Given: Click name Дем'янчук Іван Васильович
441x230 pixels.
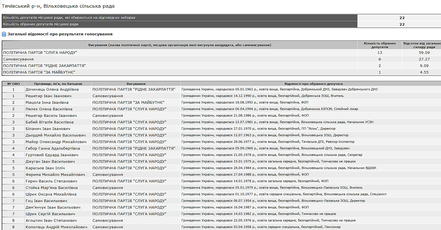Looking at the screenshot, I should 53,207.
